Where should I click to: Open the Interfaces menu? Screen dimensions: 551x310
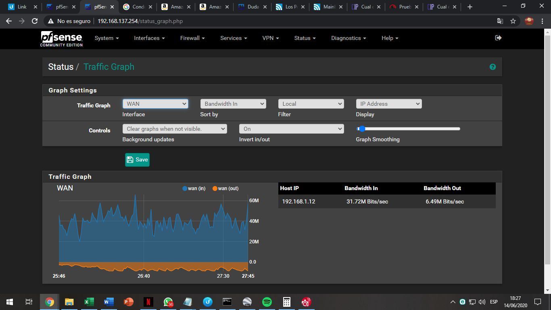(x=149, y=38)
